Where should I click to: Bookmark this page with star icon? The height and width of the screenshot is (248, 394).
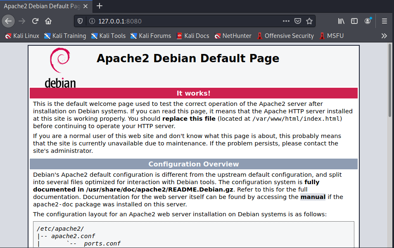coord(309,21)
